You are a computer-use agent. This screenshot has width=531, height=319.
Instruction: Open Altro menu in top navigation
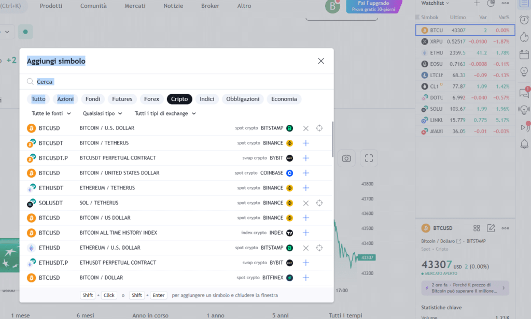(244, 6)
